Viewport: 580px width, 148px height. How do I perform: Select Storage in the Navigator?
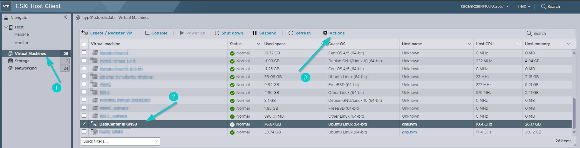(x=22, y=61)
